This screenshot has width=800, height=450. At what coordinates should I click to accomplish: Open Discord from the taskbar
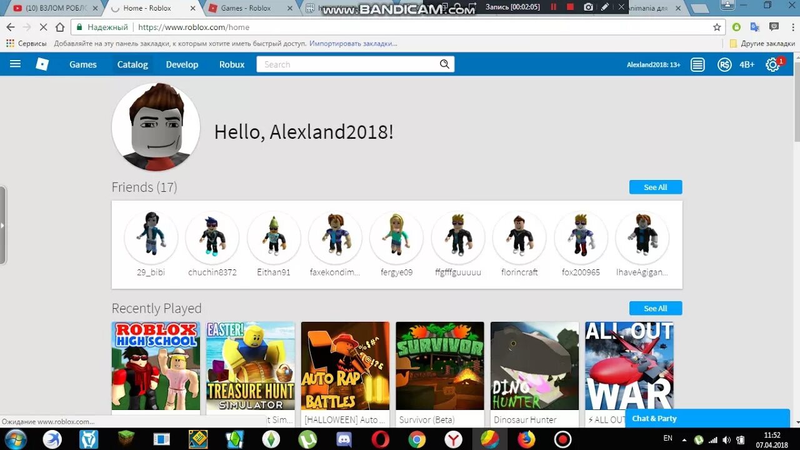(344, 439)
